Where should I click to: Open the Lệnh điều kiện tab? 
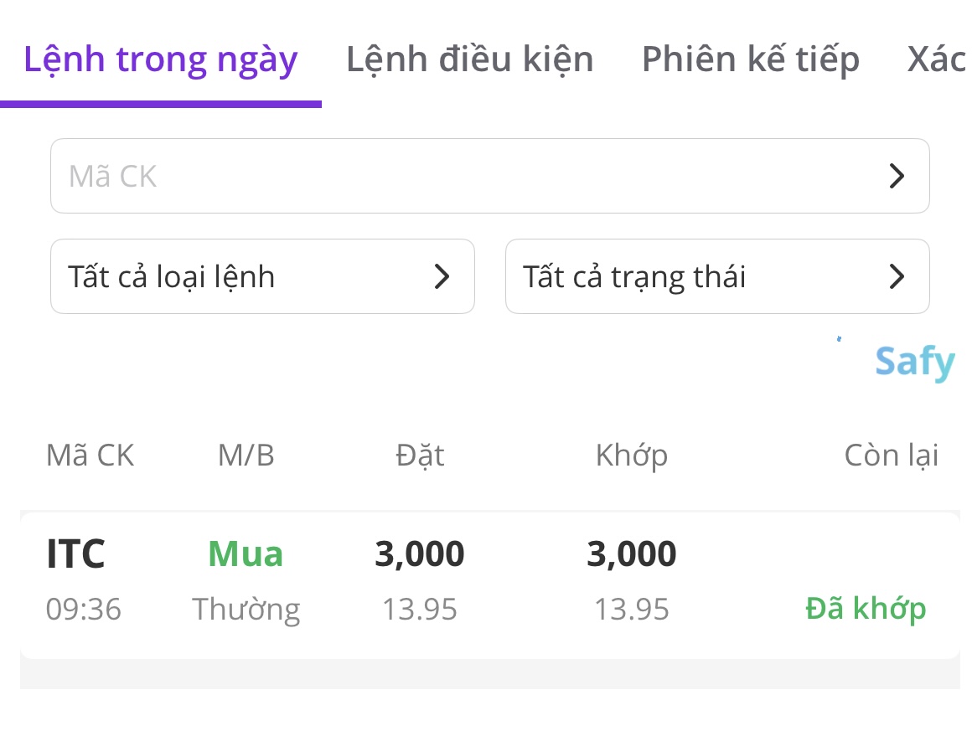coord(469,60)
